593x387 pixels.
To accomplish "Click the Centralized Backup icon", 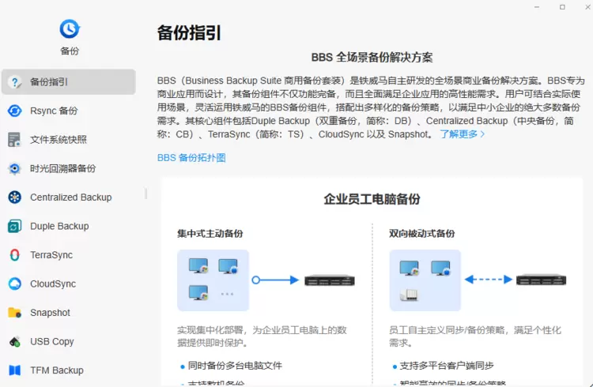I will click(14, 197).
